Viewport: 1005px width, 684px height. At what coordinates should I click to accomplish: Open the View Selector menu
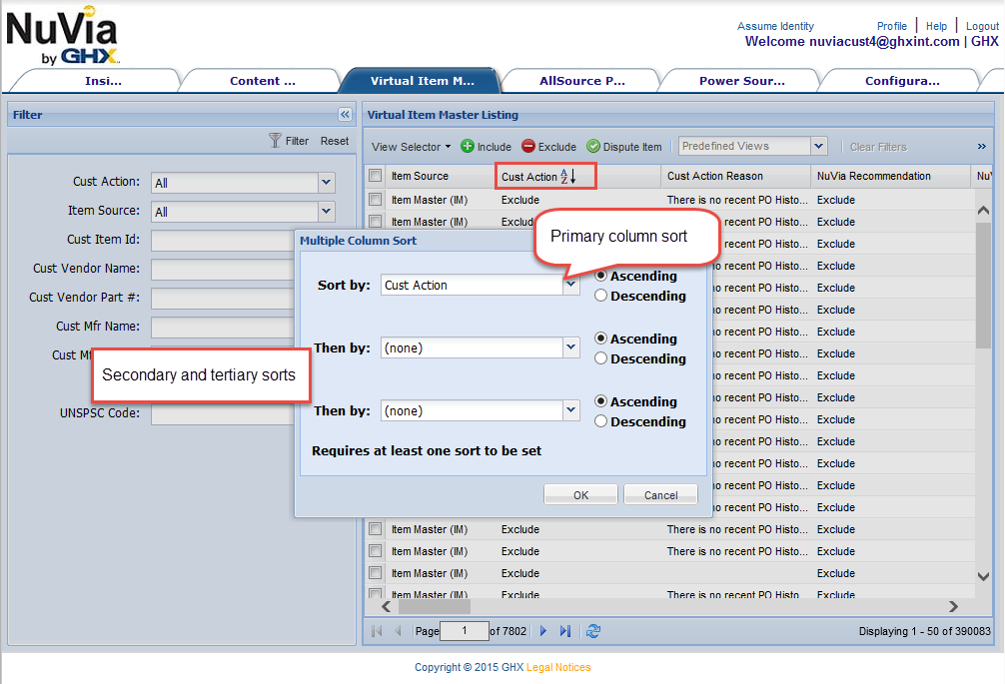pyautogui.click(x=411, y=147)
